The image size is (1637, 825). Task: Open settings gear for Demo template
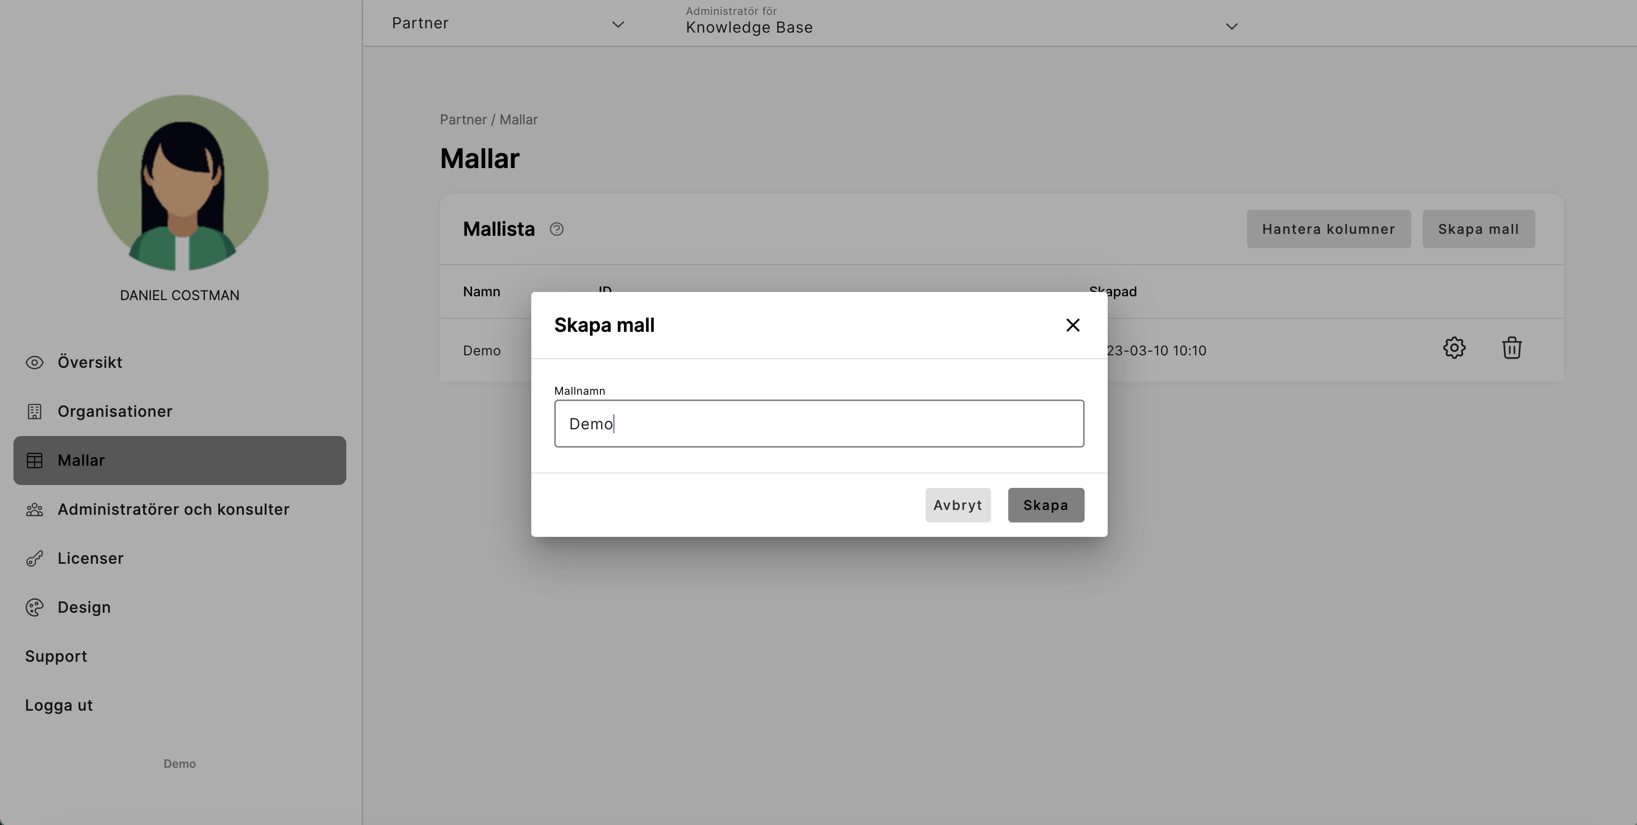pyautogui.click(x=1454, y=348)
